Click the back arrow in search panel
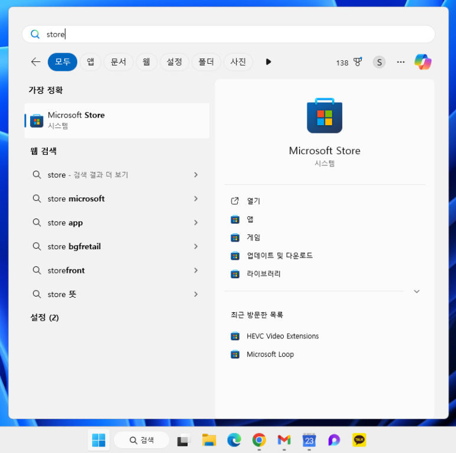Viewport: 456px width, 453px height. 36,62
